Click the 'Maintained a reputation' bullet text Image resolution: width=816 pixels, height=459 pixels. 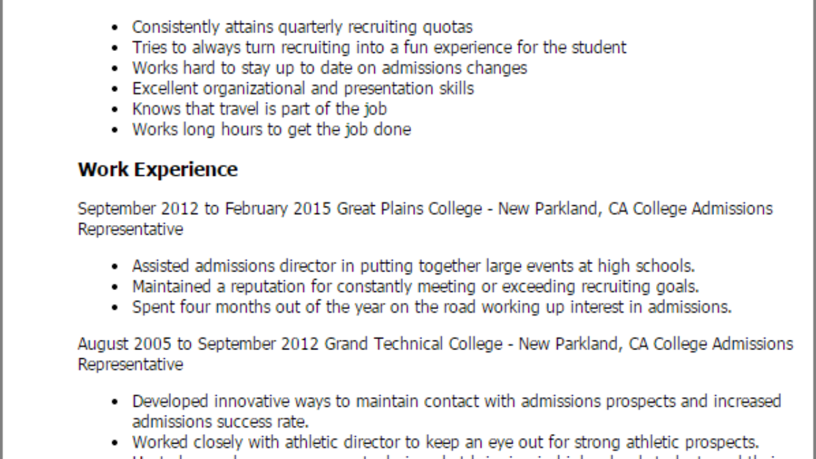[x=416, y=286]
